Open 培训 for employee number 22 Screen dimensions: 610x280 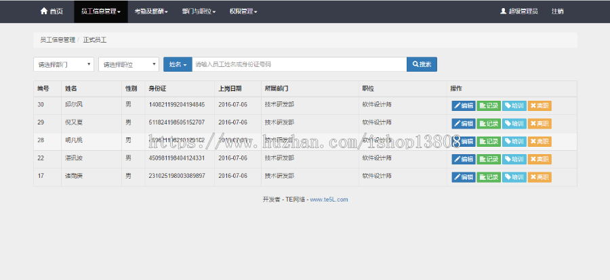click(x=514, y=159)
